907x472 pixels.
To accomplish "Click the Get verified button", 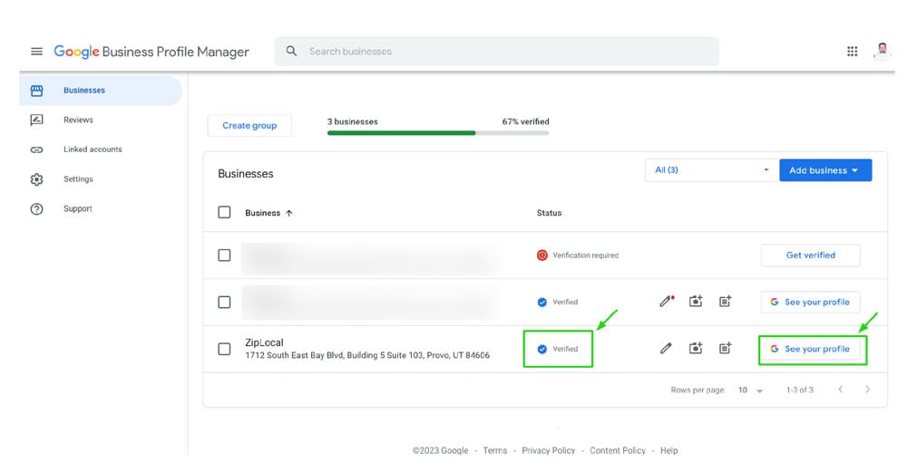I will (x=810, y=255).
